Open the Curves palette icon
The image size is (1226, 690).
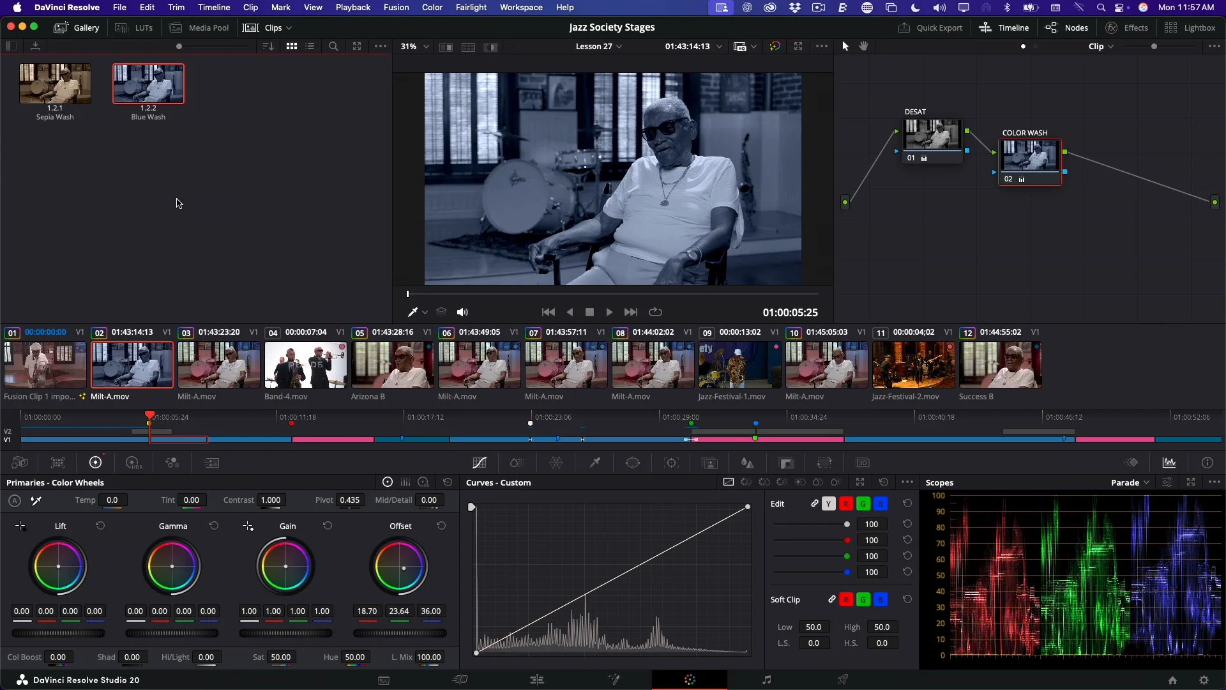click(x=480, y=463)
